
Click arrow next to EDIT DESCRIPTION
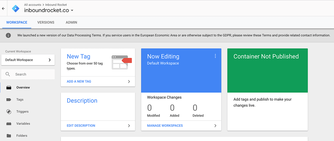[129, 126]
